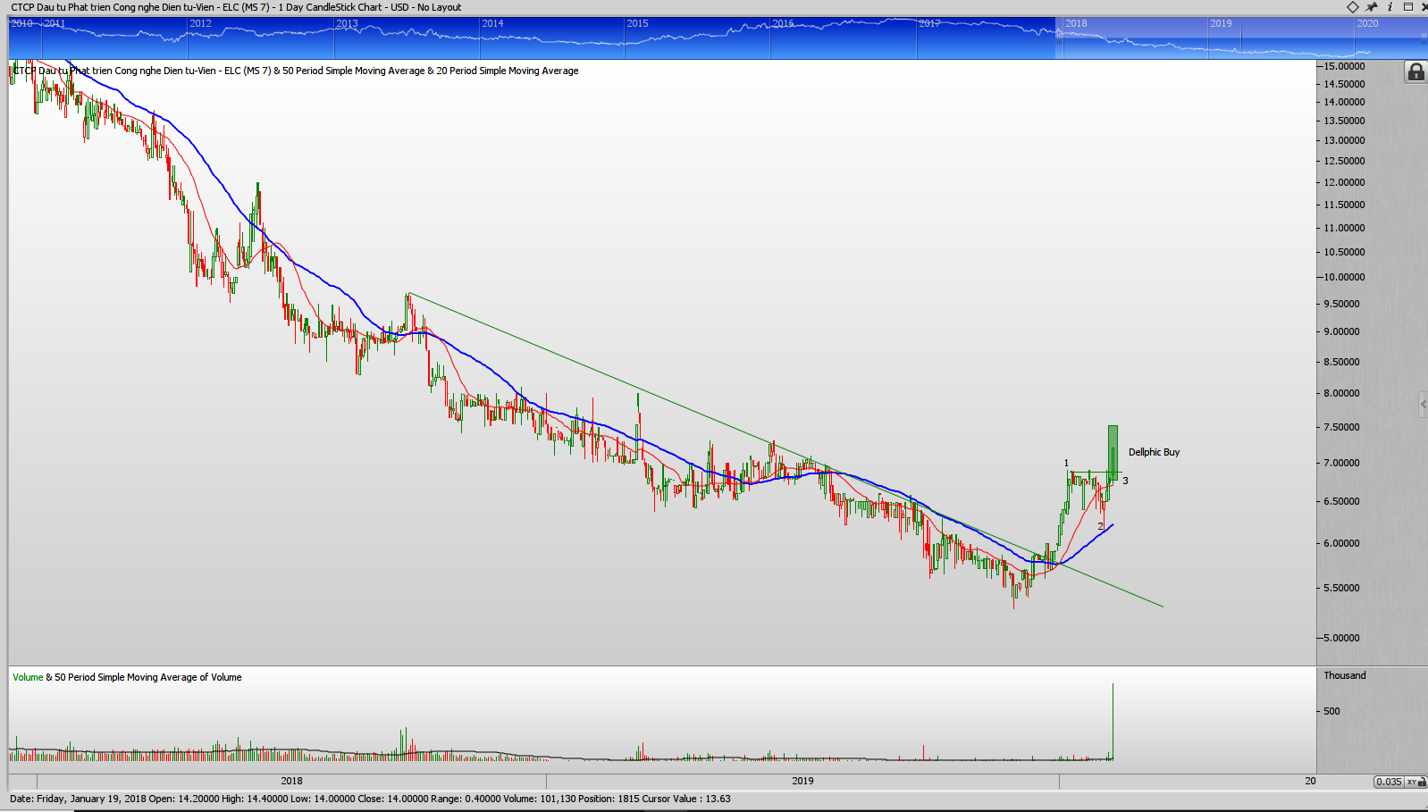Viewport: 1428px width, 812px height.
Task: Click the 0.035 scale value field
Action: [1389, 782]
